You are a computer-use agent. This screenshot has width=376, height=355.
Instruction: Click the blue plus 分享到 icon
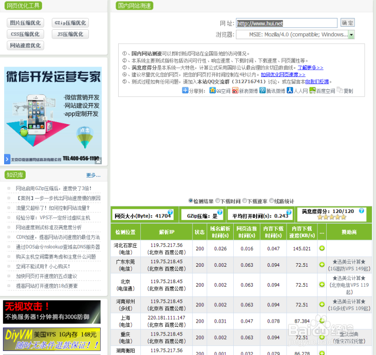[x=185, y=90]
